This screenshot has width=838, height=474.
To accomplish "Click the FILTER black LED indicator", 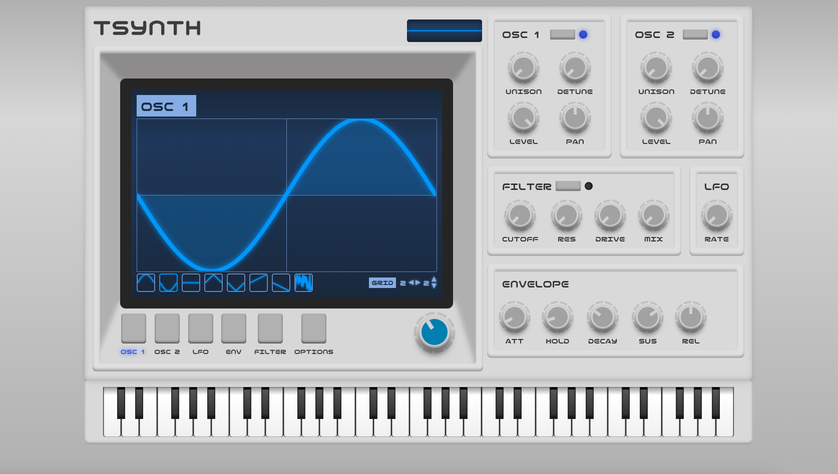I will [589, 186].
